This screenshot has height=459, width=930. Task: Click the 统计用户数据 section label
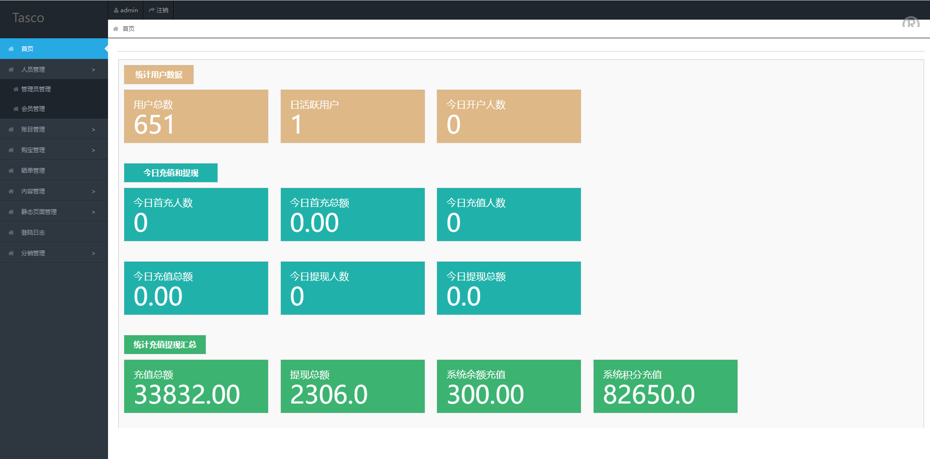click(159, 75)
